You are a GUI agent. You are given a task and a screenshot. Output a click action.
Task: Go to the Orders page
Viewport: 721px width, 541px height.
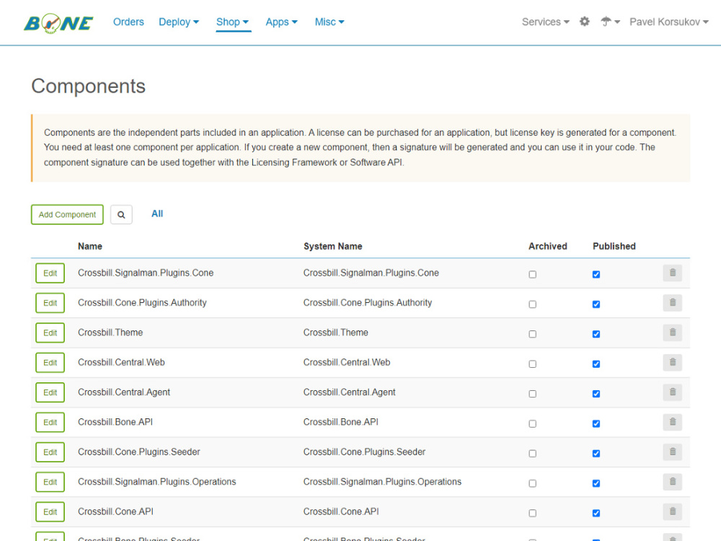pos(128,22)
